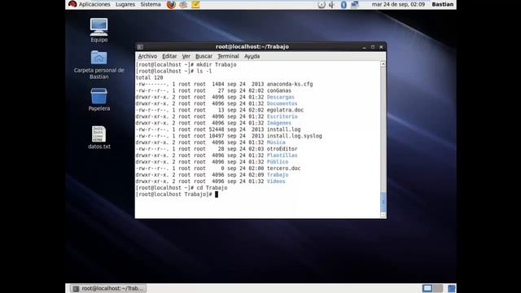The height and width of the screenshot is (293, 521).
Task: Click the terminal scrollbar down arrow
Action: pos(383,215)
